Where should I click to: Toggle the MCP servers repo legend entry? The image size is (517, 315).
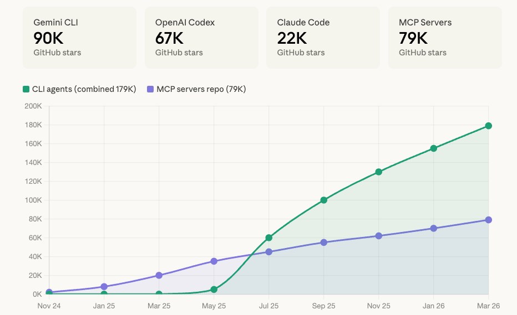[196, 89]
